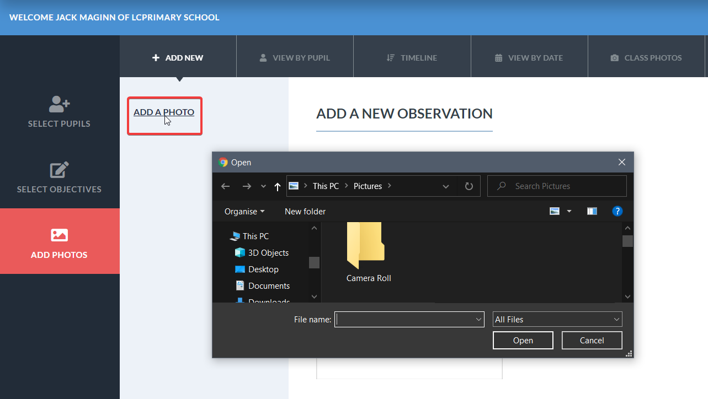The width and height of the screenshot is (708, 399).
Task: Navigate up one folder level arrow
Action: (278, 186)
